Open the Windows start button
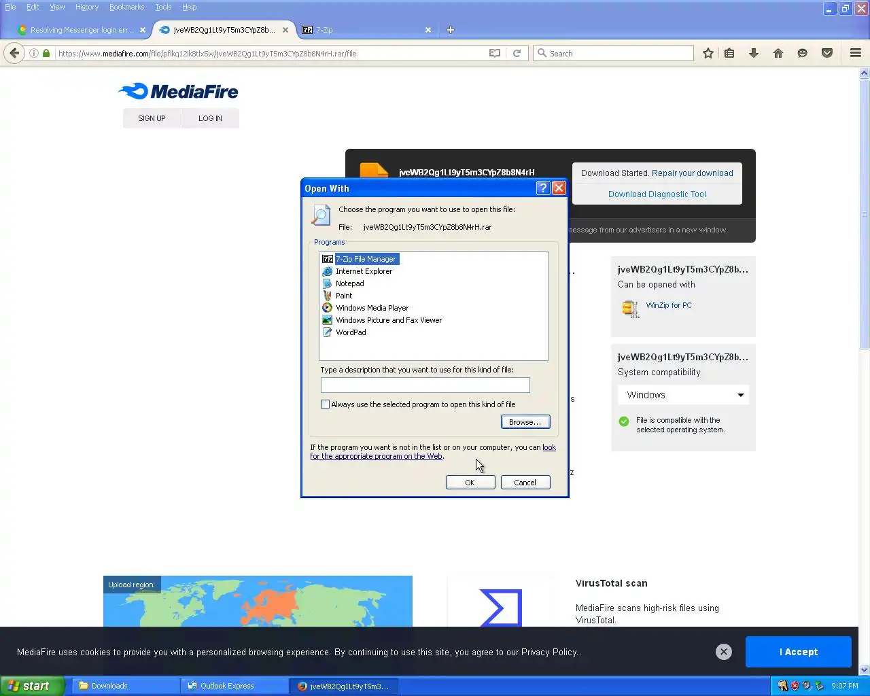870x696 pixels. 32,686
